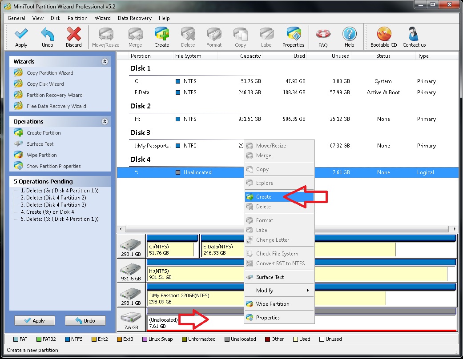Click the Help question mark icon
Viewport: 463px width, 359px height.
pyautogui.click(x=349, y=34)
